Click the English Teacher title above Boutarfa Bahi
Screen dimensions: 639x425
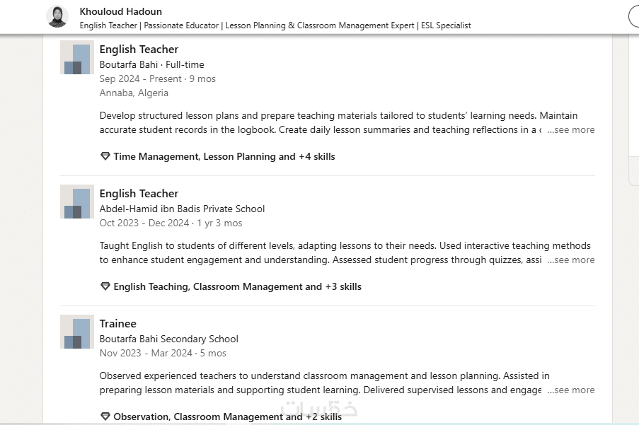tap(139, 50)
